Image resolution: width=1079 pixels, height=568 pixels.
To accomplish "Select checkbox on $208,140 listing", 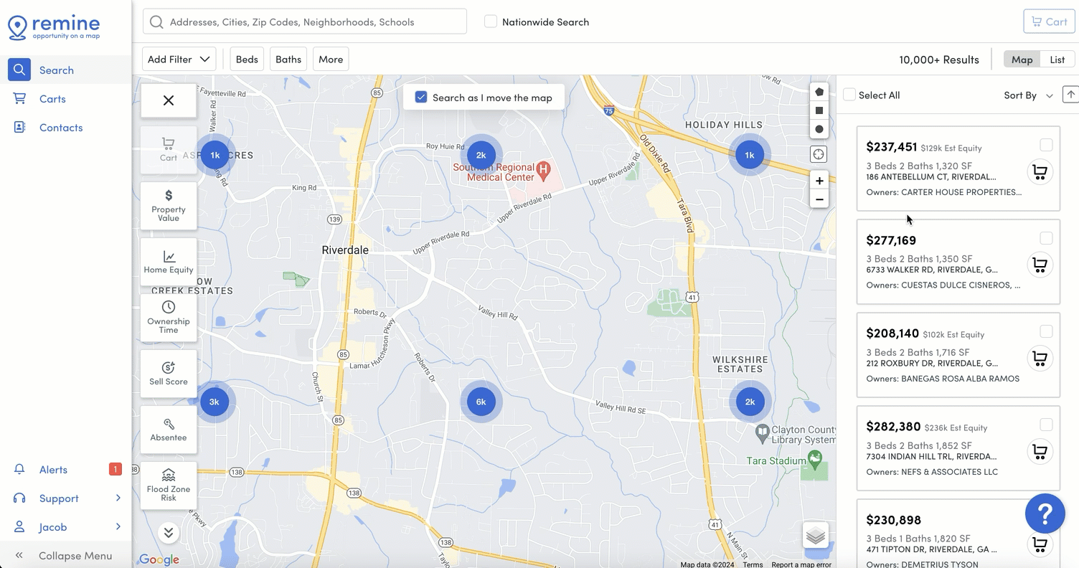I will tap(1046, 331).
